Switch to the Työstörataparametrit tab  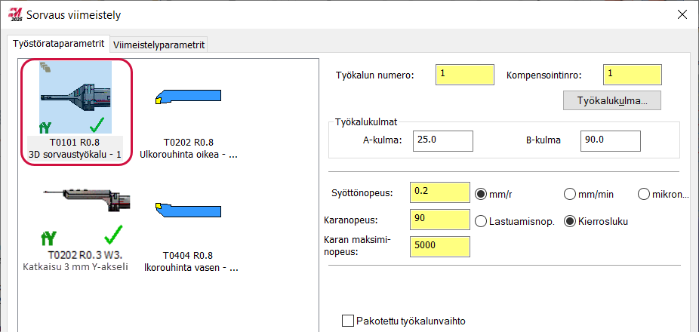[x=59, y=44]
